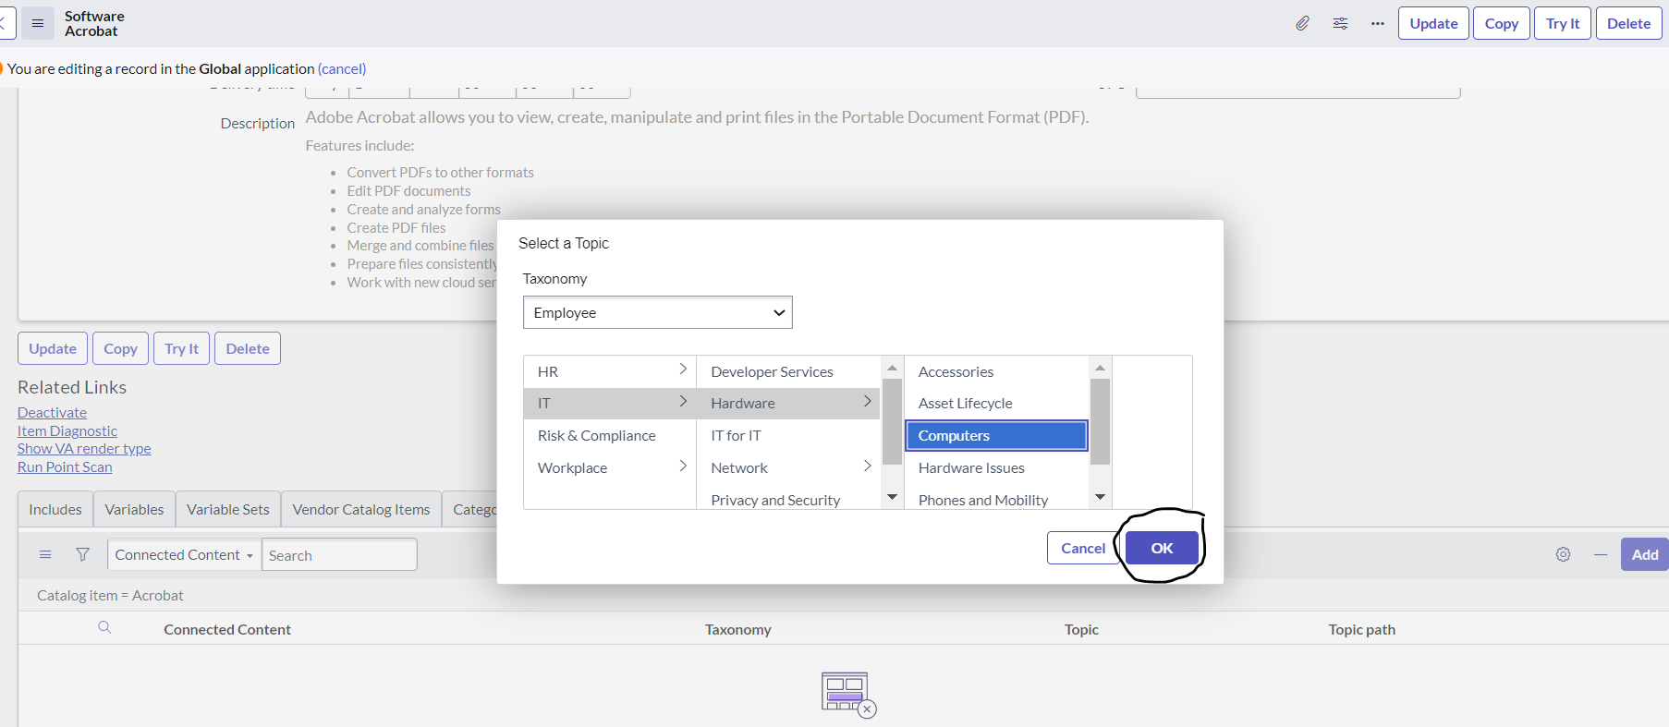Sort by Topic column header
The width and height of the screenshot is (1669, 727).
coord(1081,629)
